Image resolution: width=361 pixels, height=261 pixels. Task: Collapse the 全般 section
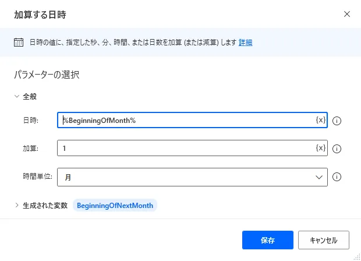[17, 97]
